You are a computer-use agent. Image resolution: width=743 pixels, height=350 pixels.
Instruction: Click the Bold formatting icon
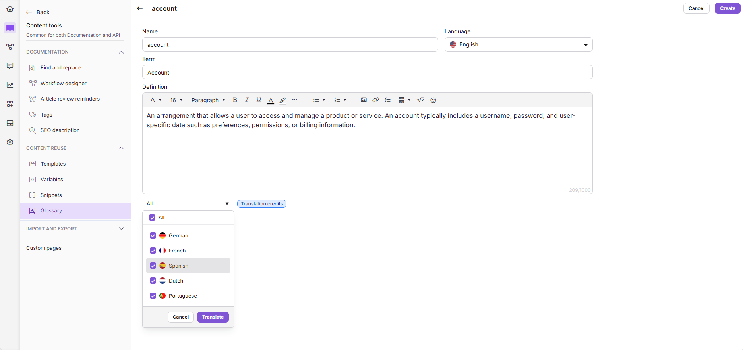coord(235,100)
